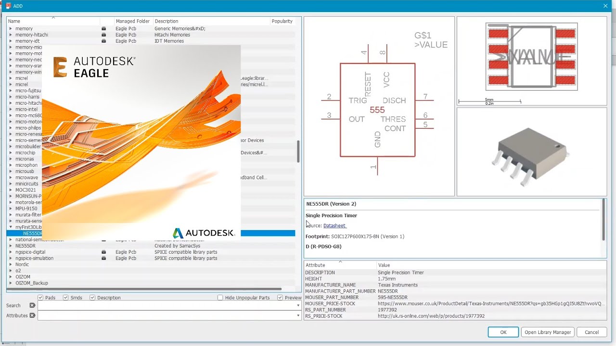Expand the memory library
The height and width of the screenshot is (346, 616).
(x=11, y=29)
